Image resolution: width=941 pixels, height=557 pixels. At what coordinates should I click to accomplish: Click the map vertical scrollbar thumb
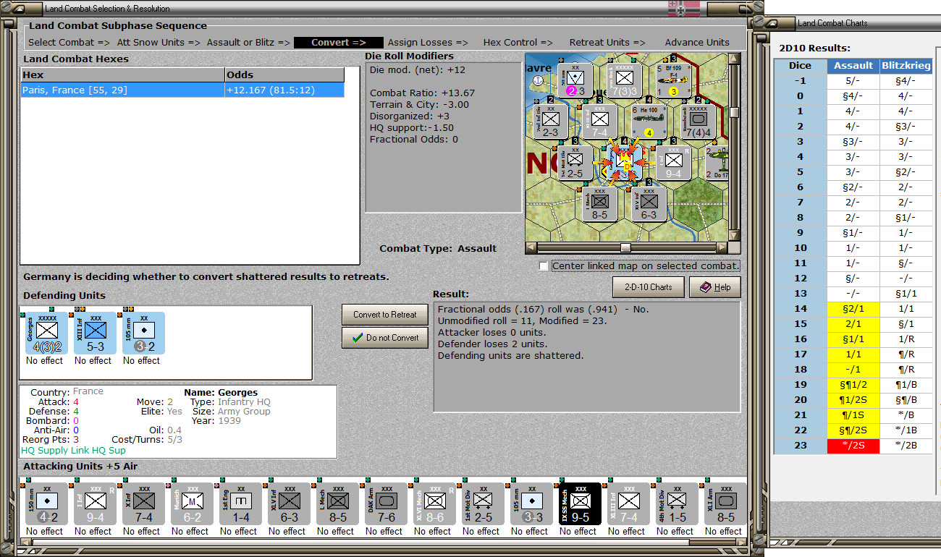[x=735, y=112]
